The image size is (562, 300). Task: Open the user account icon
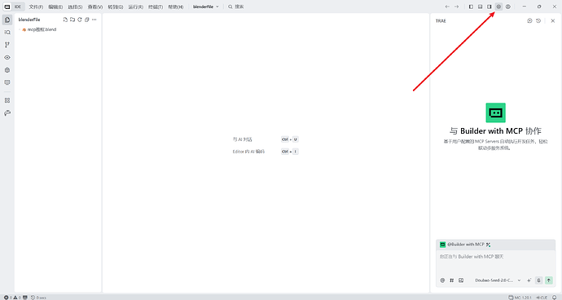click(x=508, y=7)
